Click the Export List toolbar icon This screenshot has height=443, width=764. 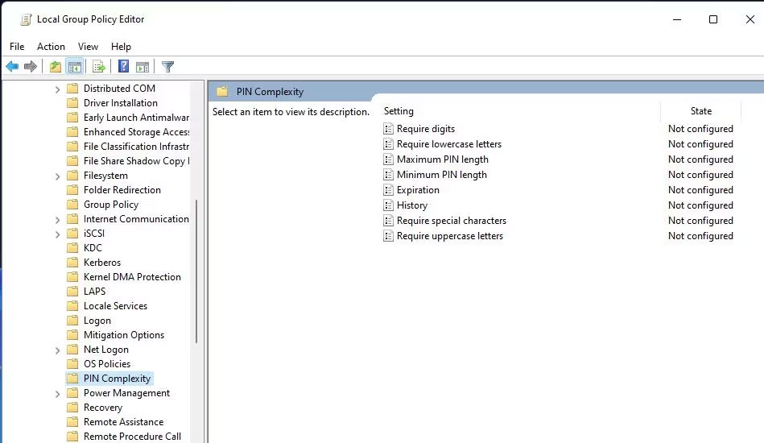point(99,67)
